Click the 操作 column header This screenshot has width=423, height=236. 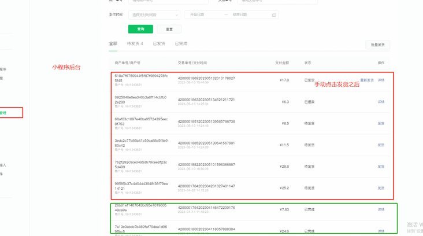pyautogui.click(x=381, y=63)
